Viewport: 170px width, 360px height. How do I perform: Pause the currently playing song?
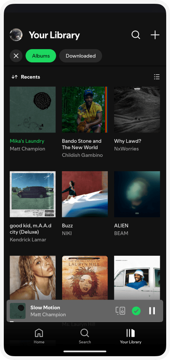pyautogui.click(x=152, y=311)
